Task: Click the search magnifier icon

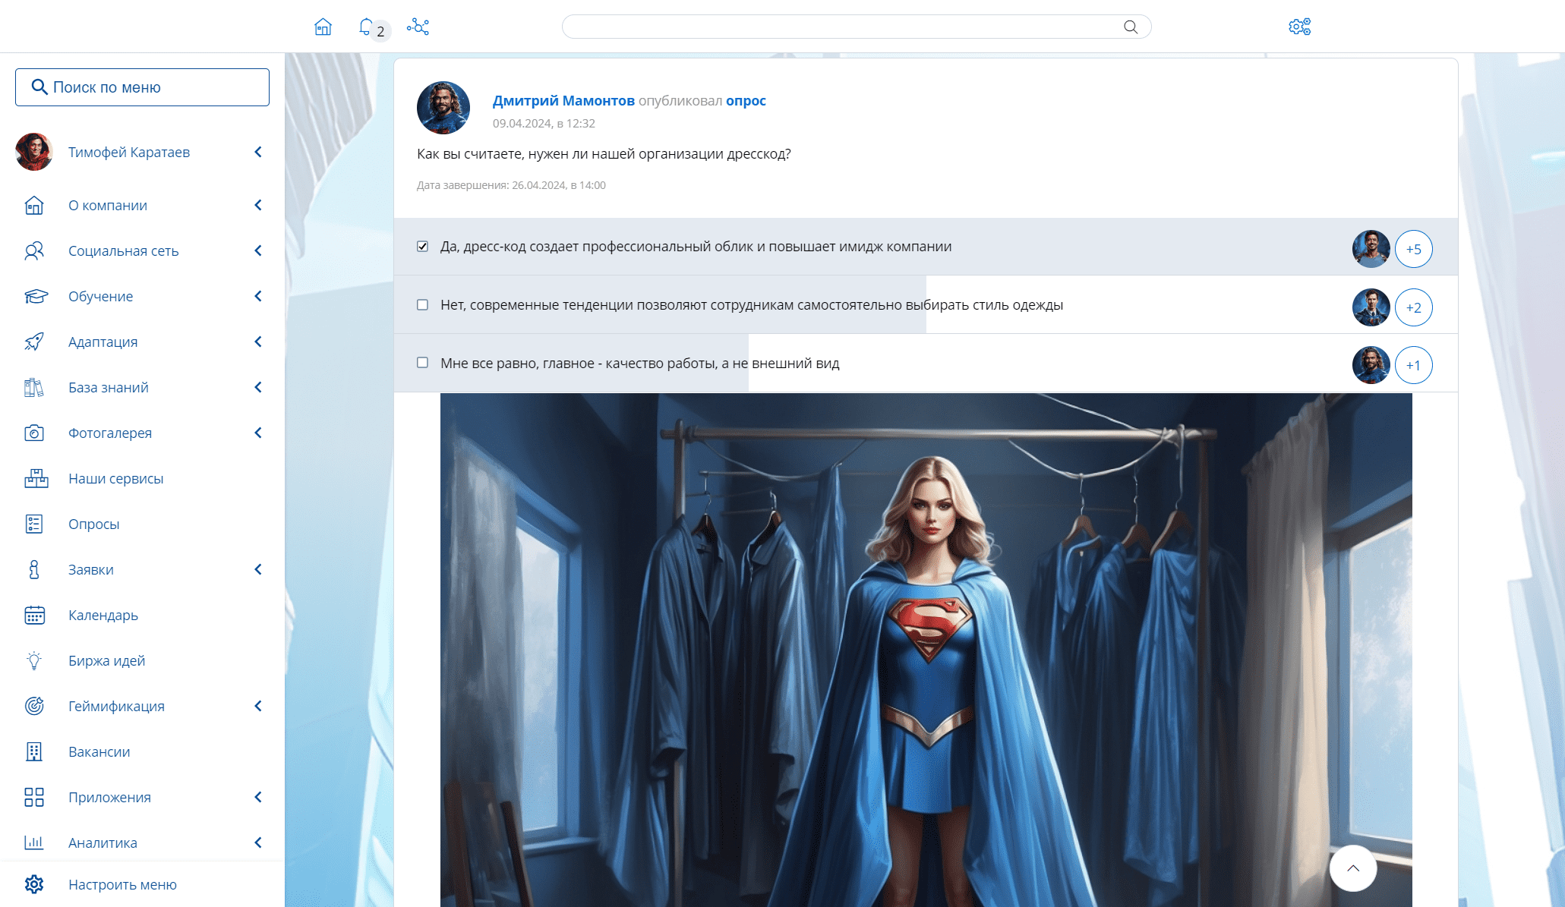Action: (1131, 27)
